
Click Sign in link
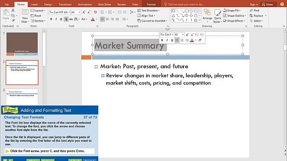pyautogui.click(x=254, y=4)
